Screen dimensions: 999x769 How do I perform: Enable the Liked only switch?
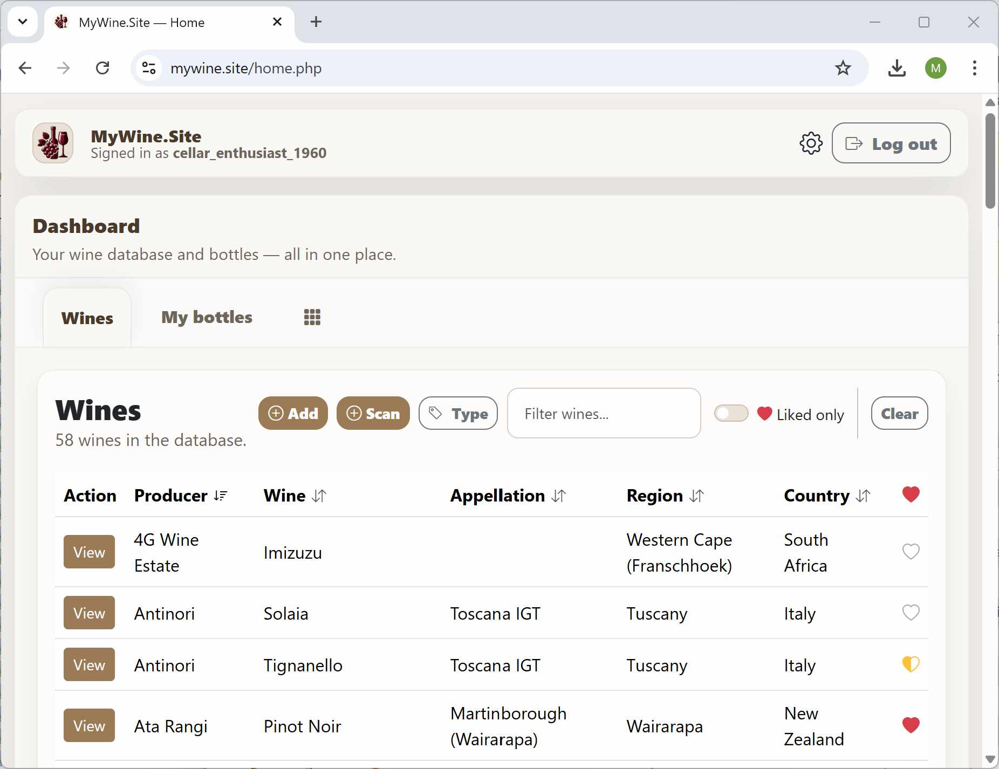coord(731,413)
